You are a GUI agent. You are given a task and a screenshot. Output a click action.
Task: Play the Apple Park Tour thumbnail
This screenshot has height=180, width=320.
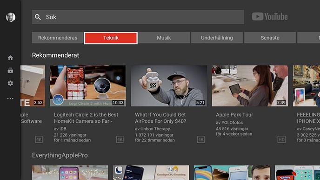250,86
